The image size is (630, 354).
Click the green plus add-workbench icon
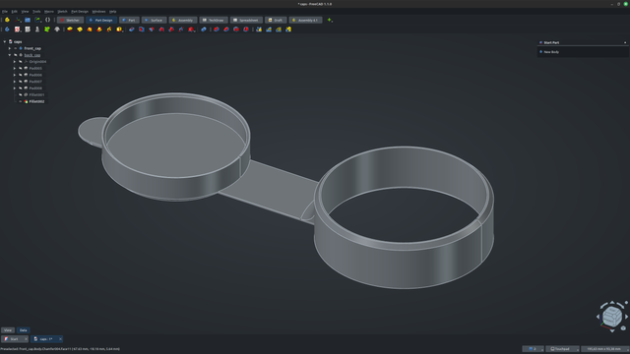pyautogui.click(x=330, y=20)
